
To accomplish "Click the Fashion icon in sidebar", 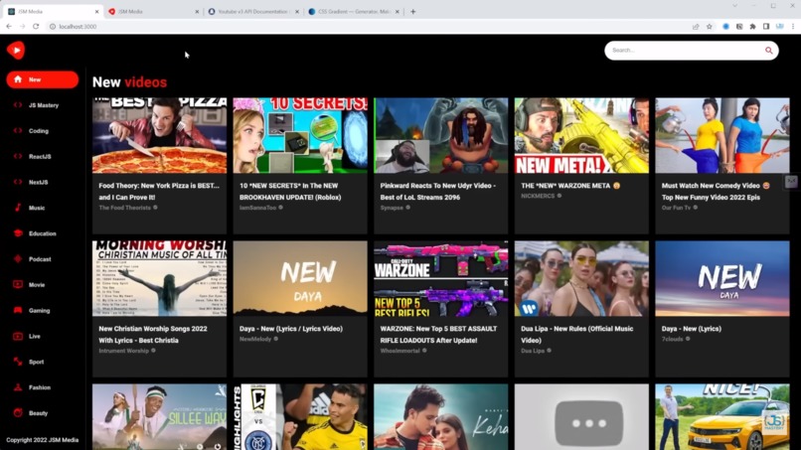I will [x=18, y=387].
